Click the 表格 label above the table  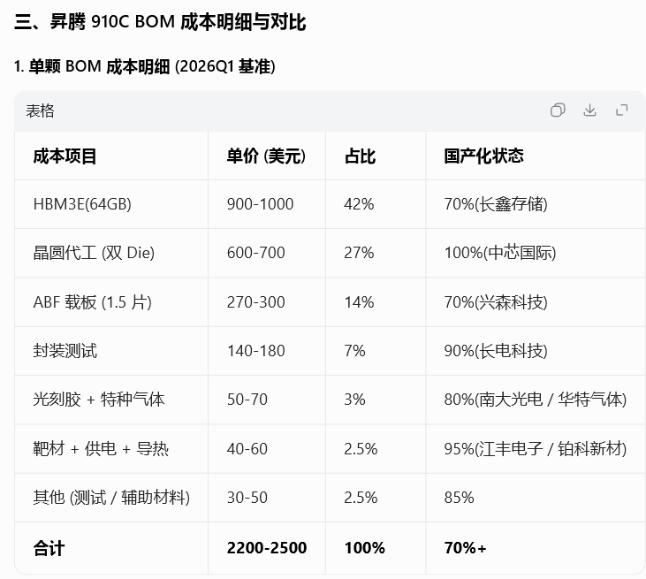point(40,110)
